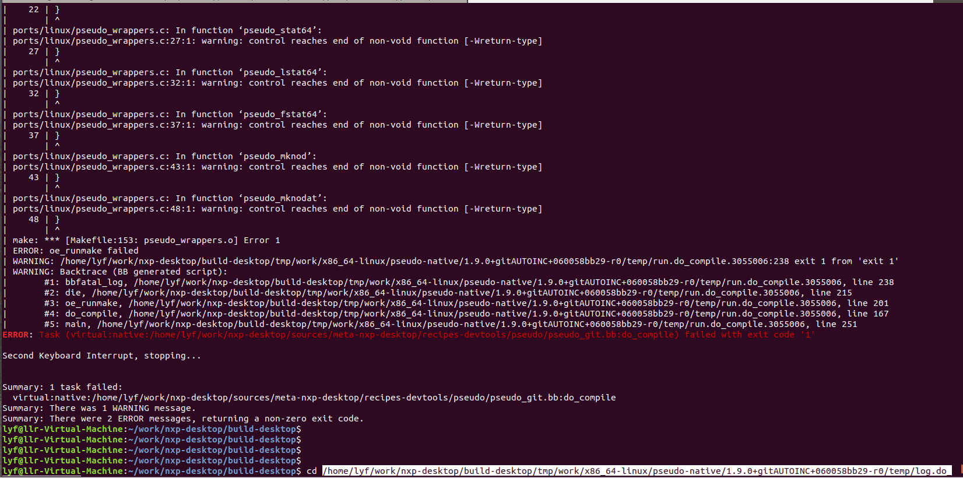
Task: Click backtrace entry "#1: bbfatal_log" line 238
Action: (x=469, y=282)
